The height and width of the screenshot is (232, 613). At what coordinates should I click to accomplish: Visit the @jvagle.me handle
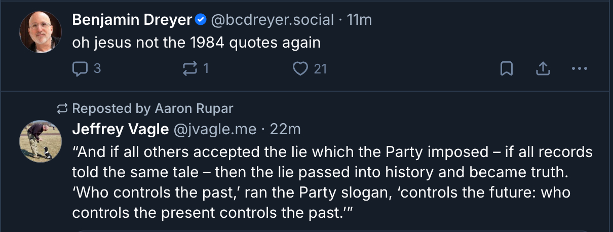(x=215, y=130)
